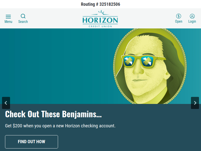201x151 pixels.
Task: Click the Routing # 325182506 text
Action: [100, 4]
